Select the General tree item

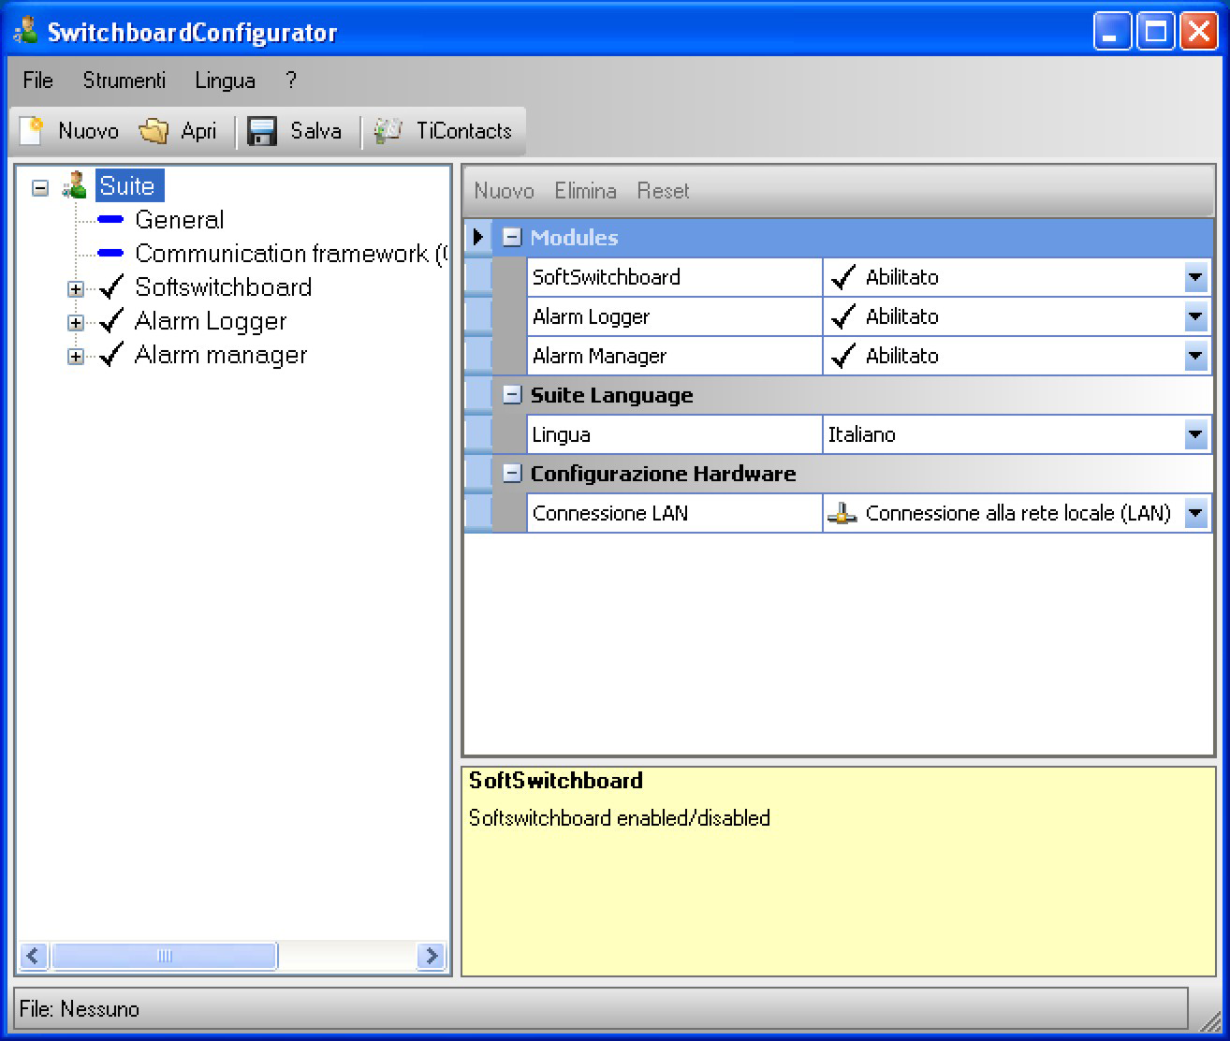tap(180, 220)
